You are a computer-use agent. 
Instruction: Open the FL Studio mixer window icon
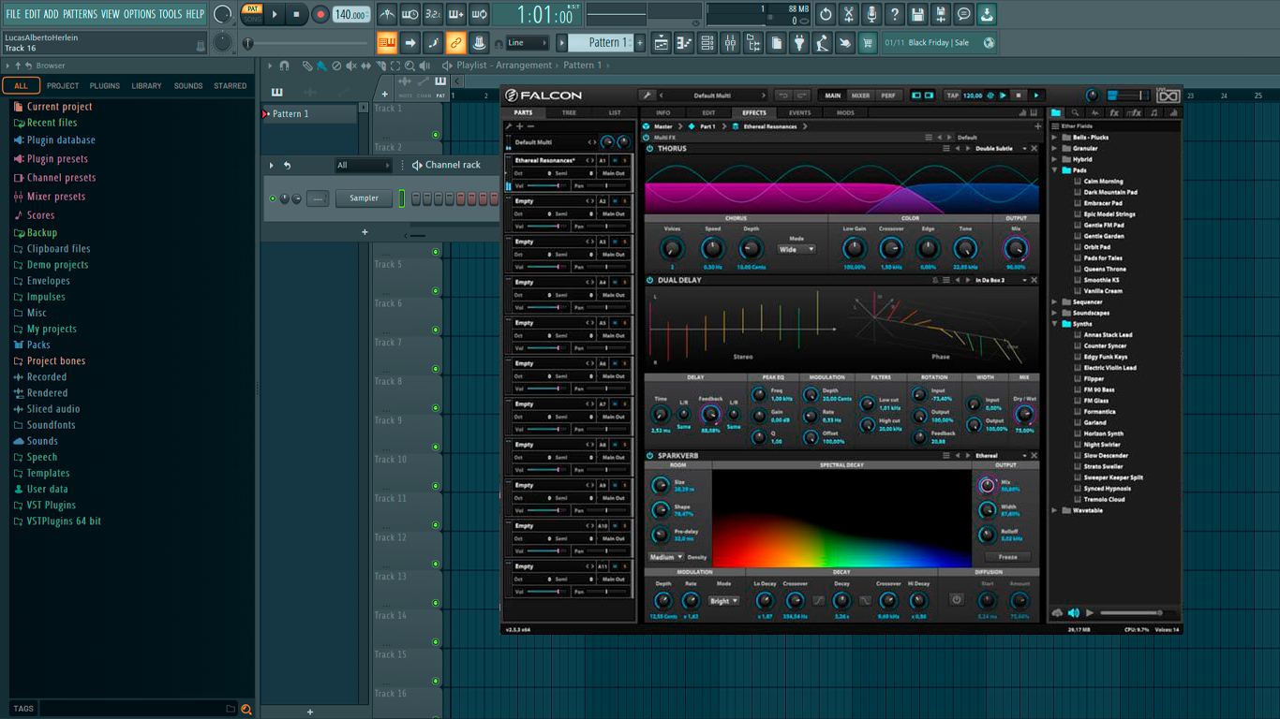pyautogui.click(x=730, y=42)
